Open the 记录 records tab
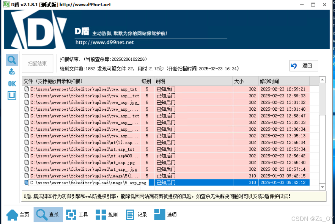 [136, 215]
